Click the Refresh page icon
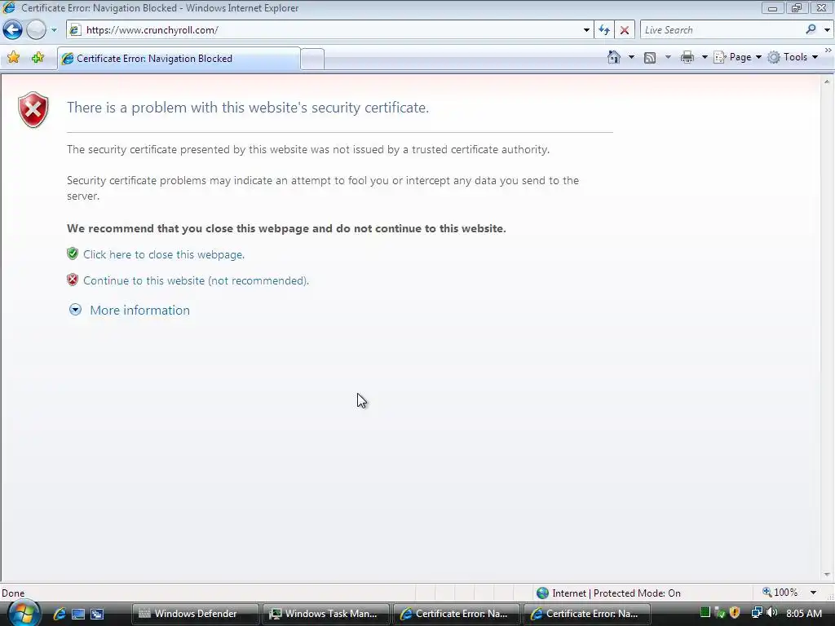The image size is (835, 626). (604, 30)
